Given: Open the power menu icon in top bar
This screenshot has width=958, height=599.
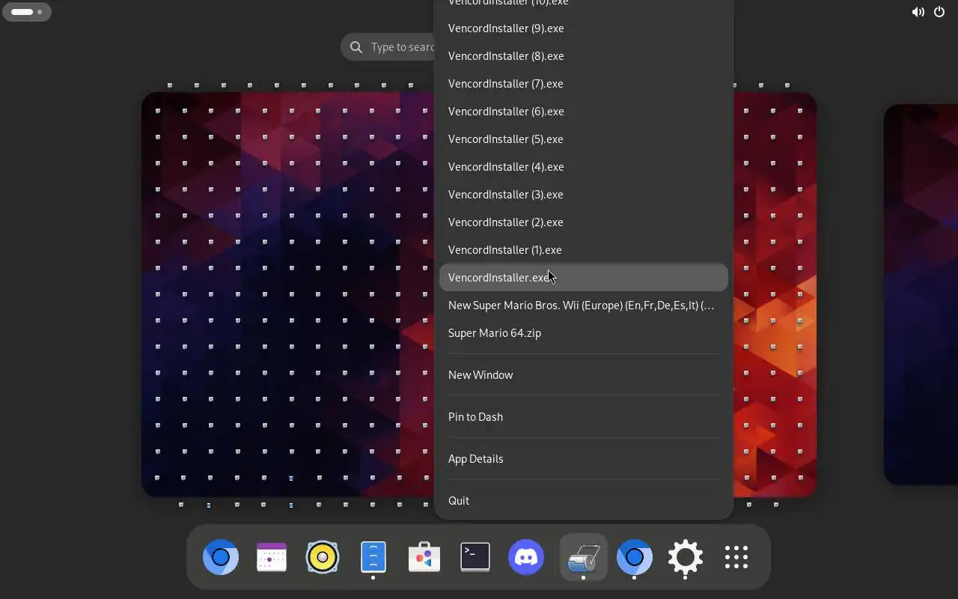Looking at the screenshot, I should [x=939, y=12].
